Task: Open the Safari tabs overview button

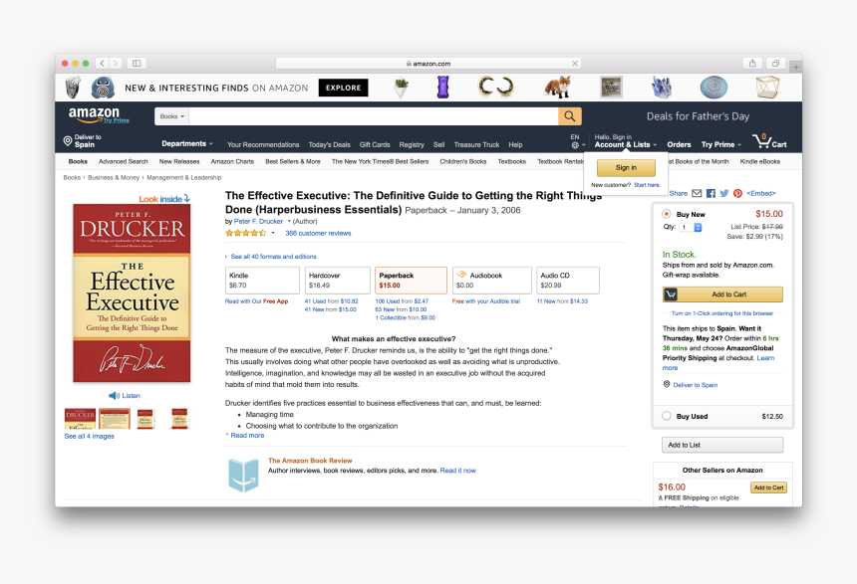Action: pos(775,64)
